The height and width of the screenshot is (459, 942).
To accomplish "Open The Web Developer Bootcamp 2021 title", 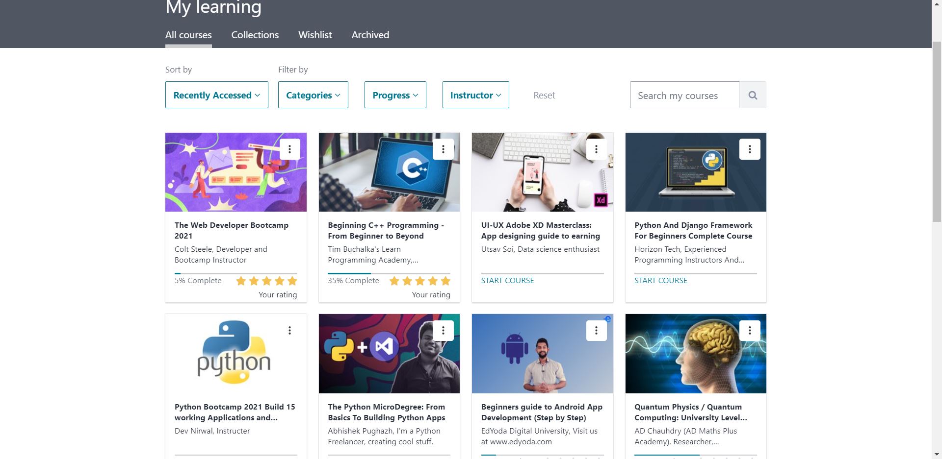I will tap(232, 230).
